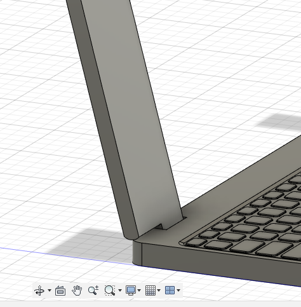Open the Zoom Window options dropdown arrow
301x307 pixels.
pyautogui.click(x=120, y=290)
